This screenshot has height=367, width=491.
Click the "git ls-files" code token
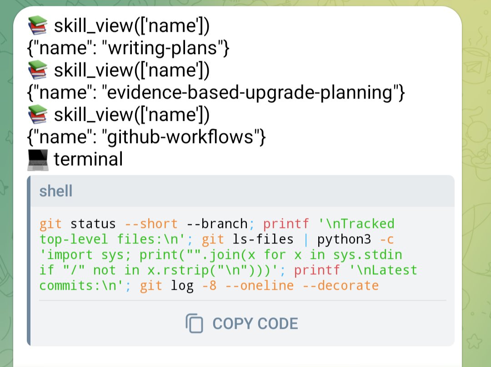247,240
